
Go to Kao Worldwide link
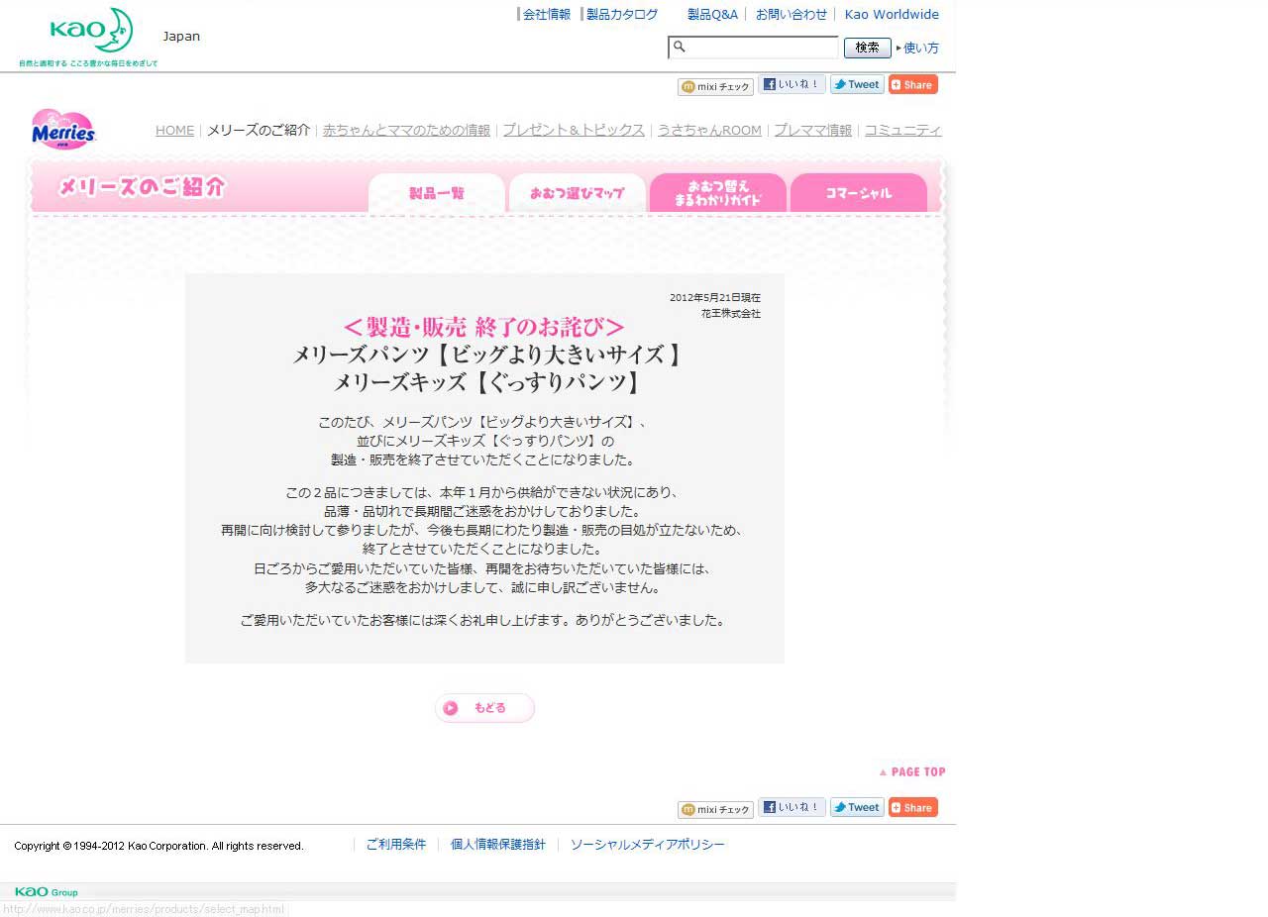pyautogui.click(x=892, y=15)
